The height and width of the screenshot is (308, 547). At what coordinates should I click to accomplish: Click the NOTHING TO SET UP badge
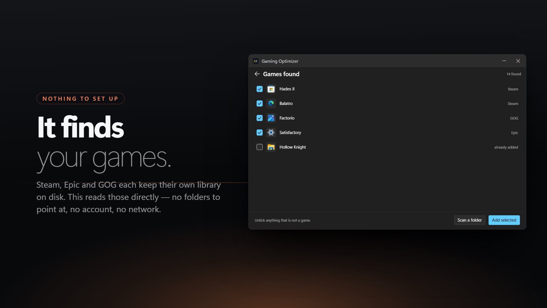(80, 99)
